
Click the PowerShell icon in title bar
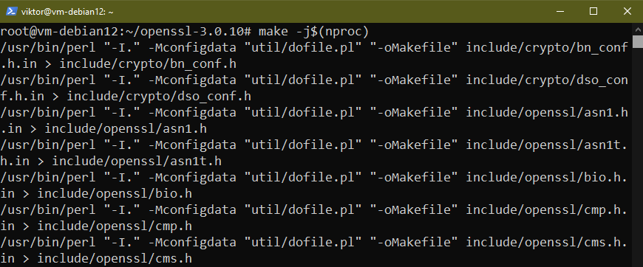click(11, 12)
